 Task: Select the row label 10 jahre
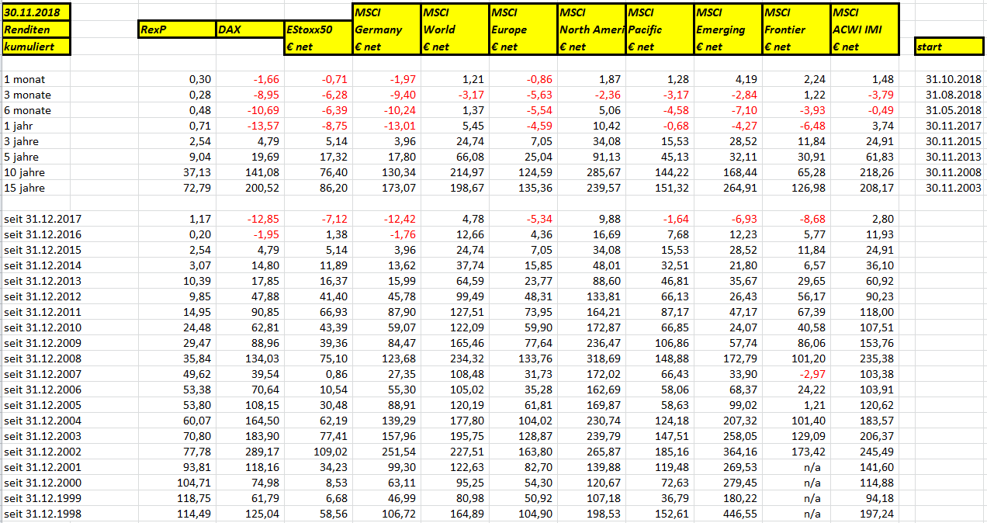(24, 172)
